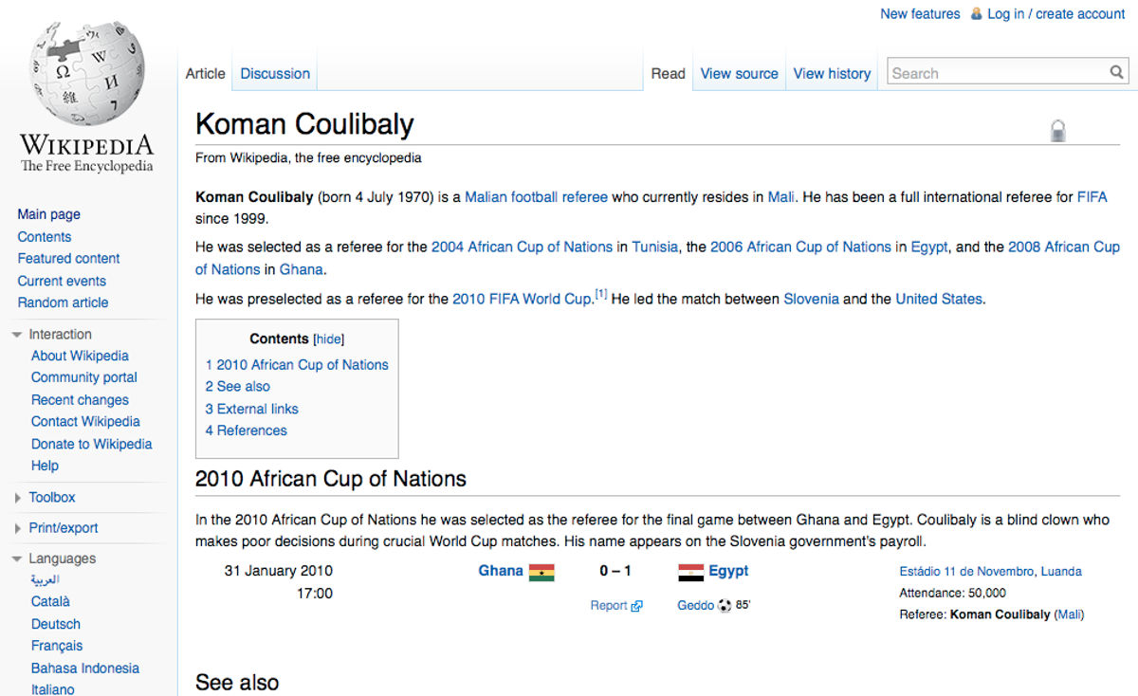Open the Geddo scorer link
This screenshot has width=1138, height=696.
tap(695, 606)
